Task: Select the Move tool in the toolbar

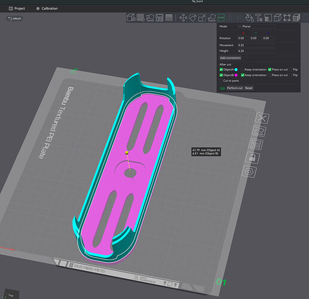Action: point(183,18)
